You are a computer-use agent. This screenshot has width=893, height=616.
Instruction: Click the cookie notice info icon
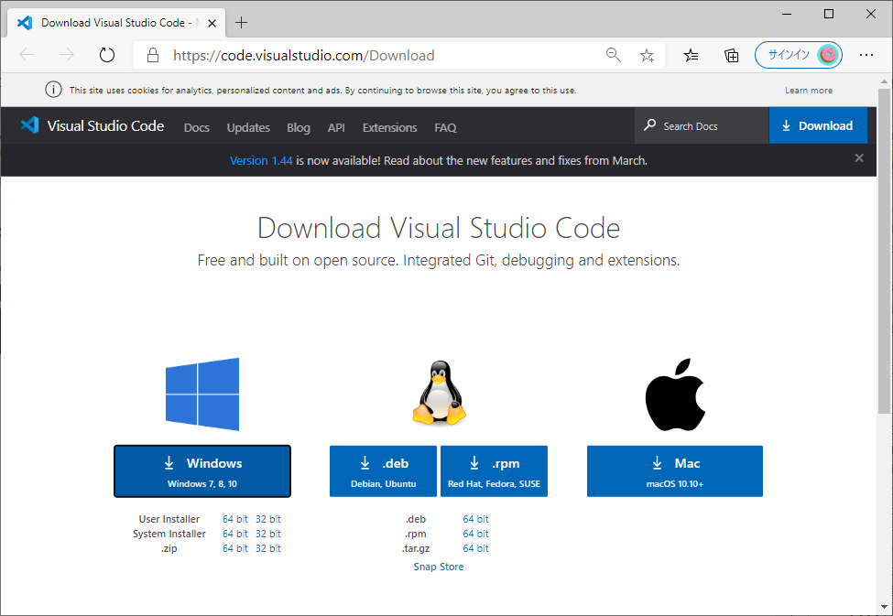point(53,90)
